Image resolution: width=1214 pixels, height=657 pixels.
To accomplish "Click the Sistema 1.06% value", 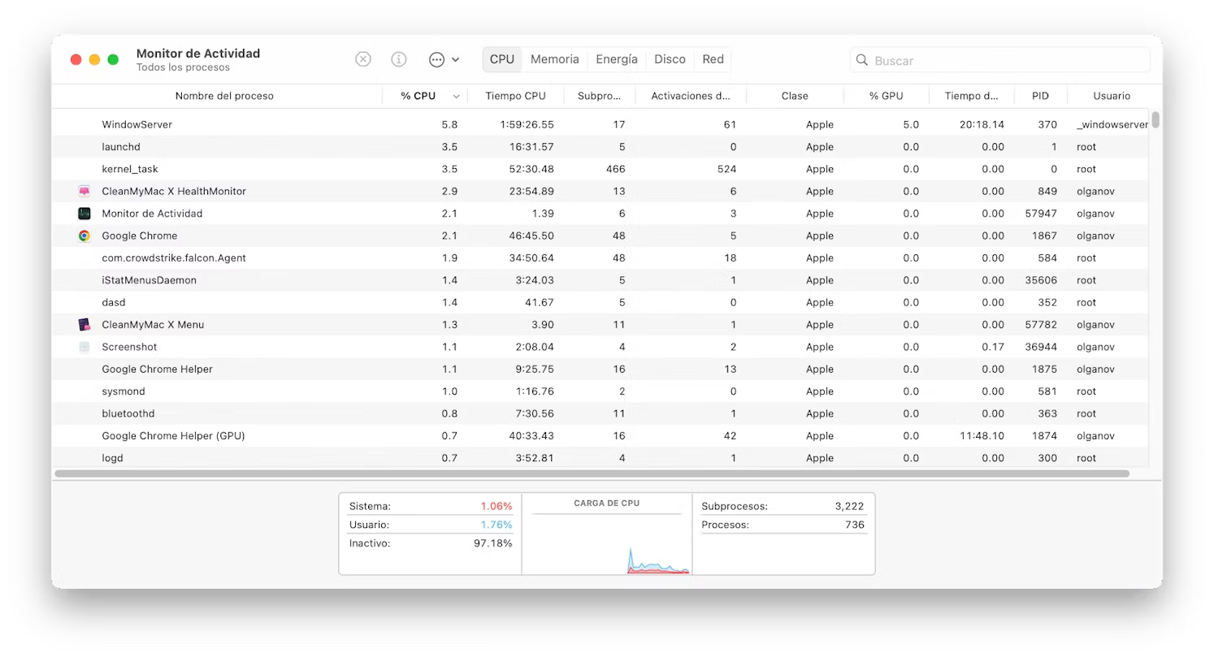I will pos(496,506).
